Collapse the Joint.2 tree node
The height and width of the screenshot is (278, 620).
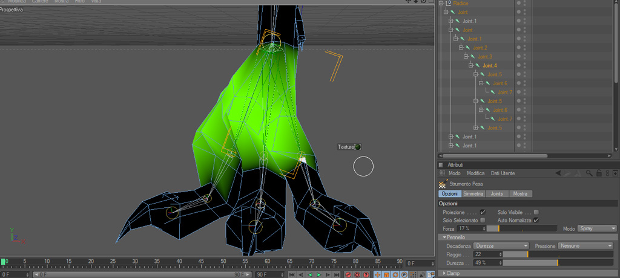(x=461, y=48)
